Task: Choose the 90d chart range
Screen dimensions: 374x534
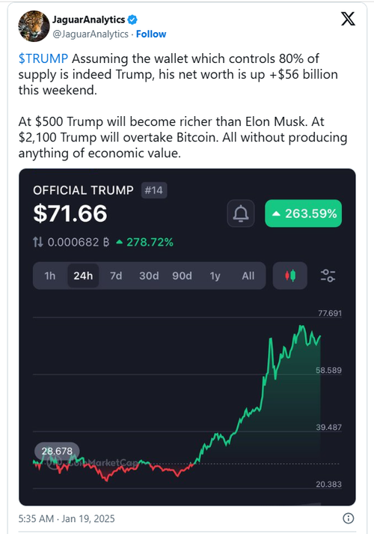Action: (x=182, y=276)
